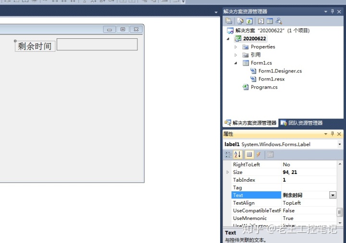
Task: Collapse the 20200622 project node
Action: pos(228,39)
